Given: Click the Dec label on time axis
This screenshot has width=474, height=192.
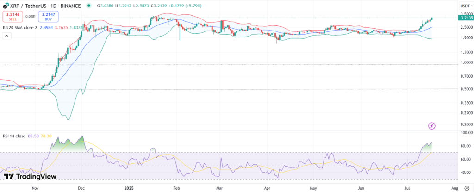Looking at the screenshot, I should pyautogui.click(x=81, y=188).
